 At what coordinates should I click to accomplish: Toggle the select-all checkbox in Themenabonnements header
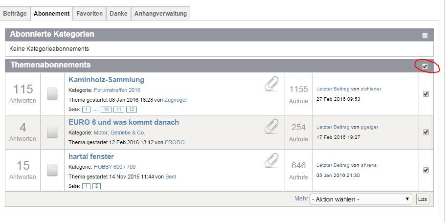pyautogui.click(x=425, y=67)
